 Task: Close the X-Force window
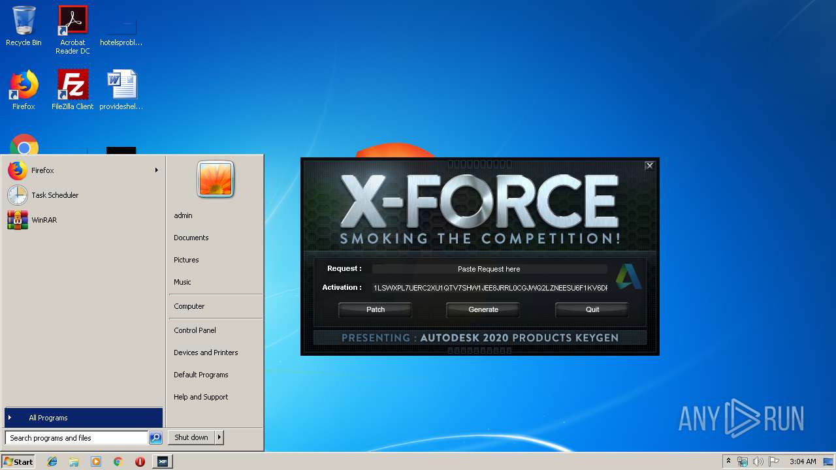(649, 166)
